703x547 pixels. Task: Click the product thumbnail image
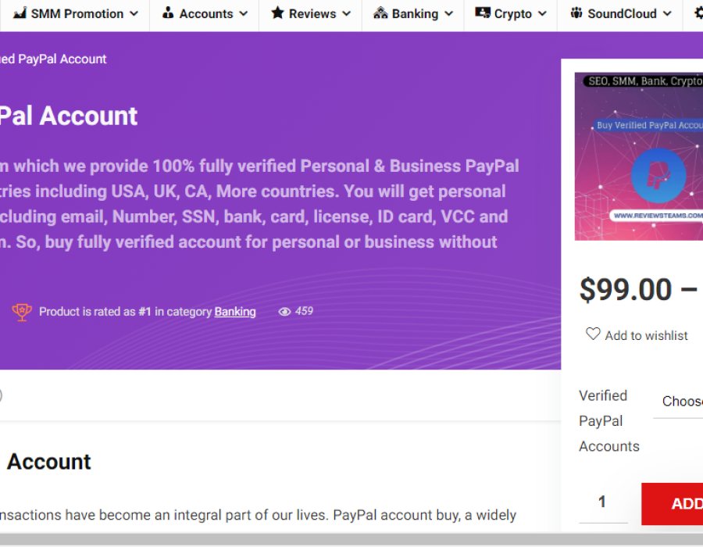point(639,156)
